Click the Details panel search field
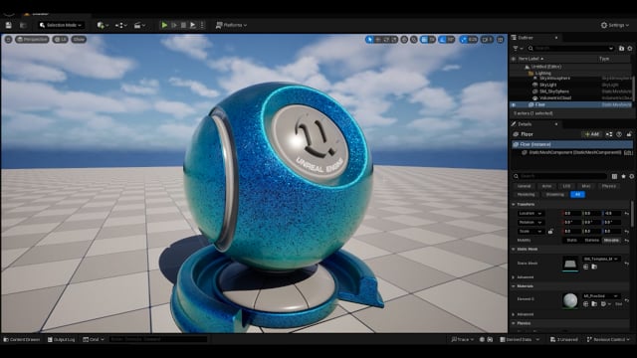The image size is (637, 358). (x=560, y=176)
